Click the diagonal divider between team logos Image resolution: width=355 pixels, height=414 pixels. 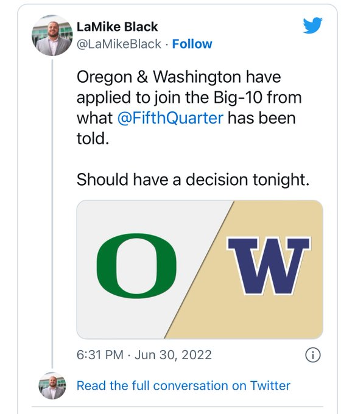click(x=199, y=270)
